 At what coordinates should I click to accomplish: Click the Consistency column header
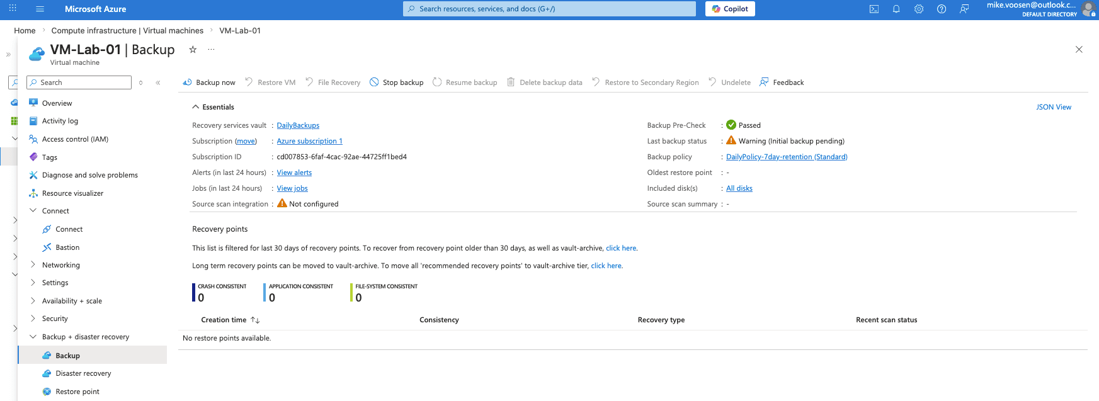[x=439, y=320]
